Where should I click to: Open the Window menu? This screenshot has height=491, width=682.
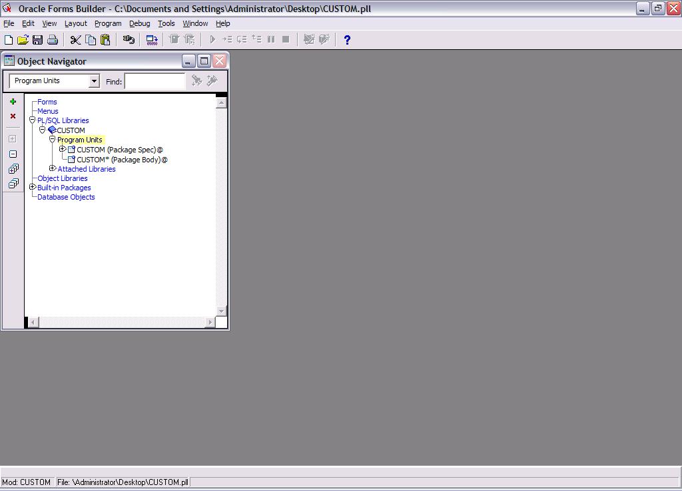coord(195,23)
